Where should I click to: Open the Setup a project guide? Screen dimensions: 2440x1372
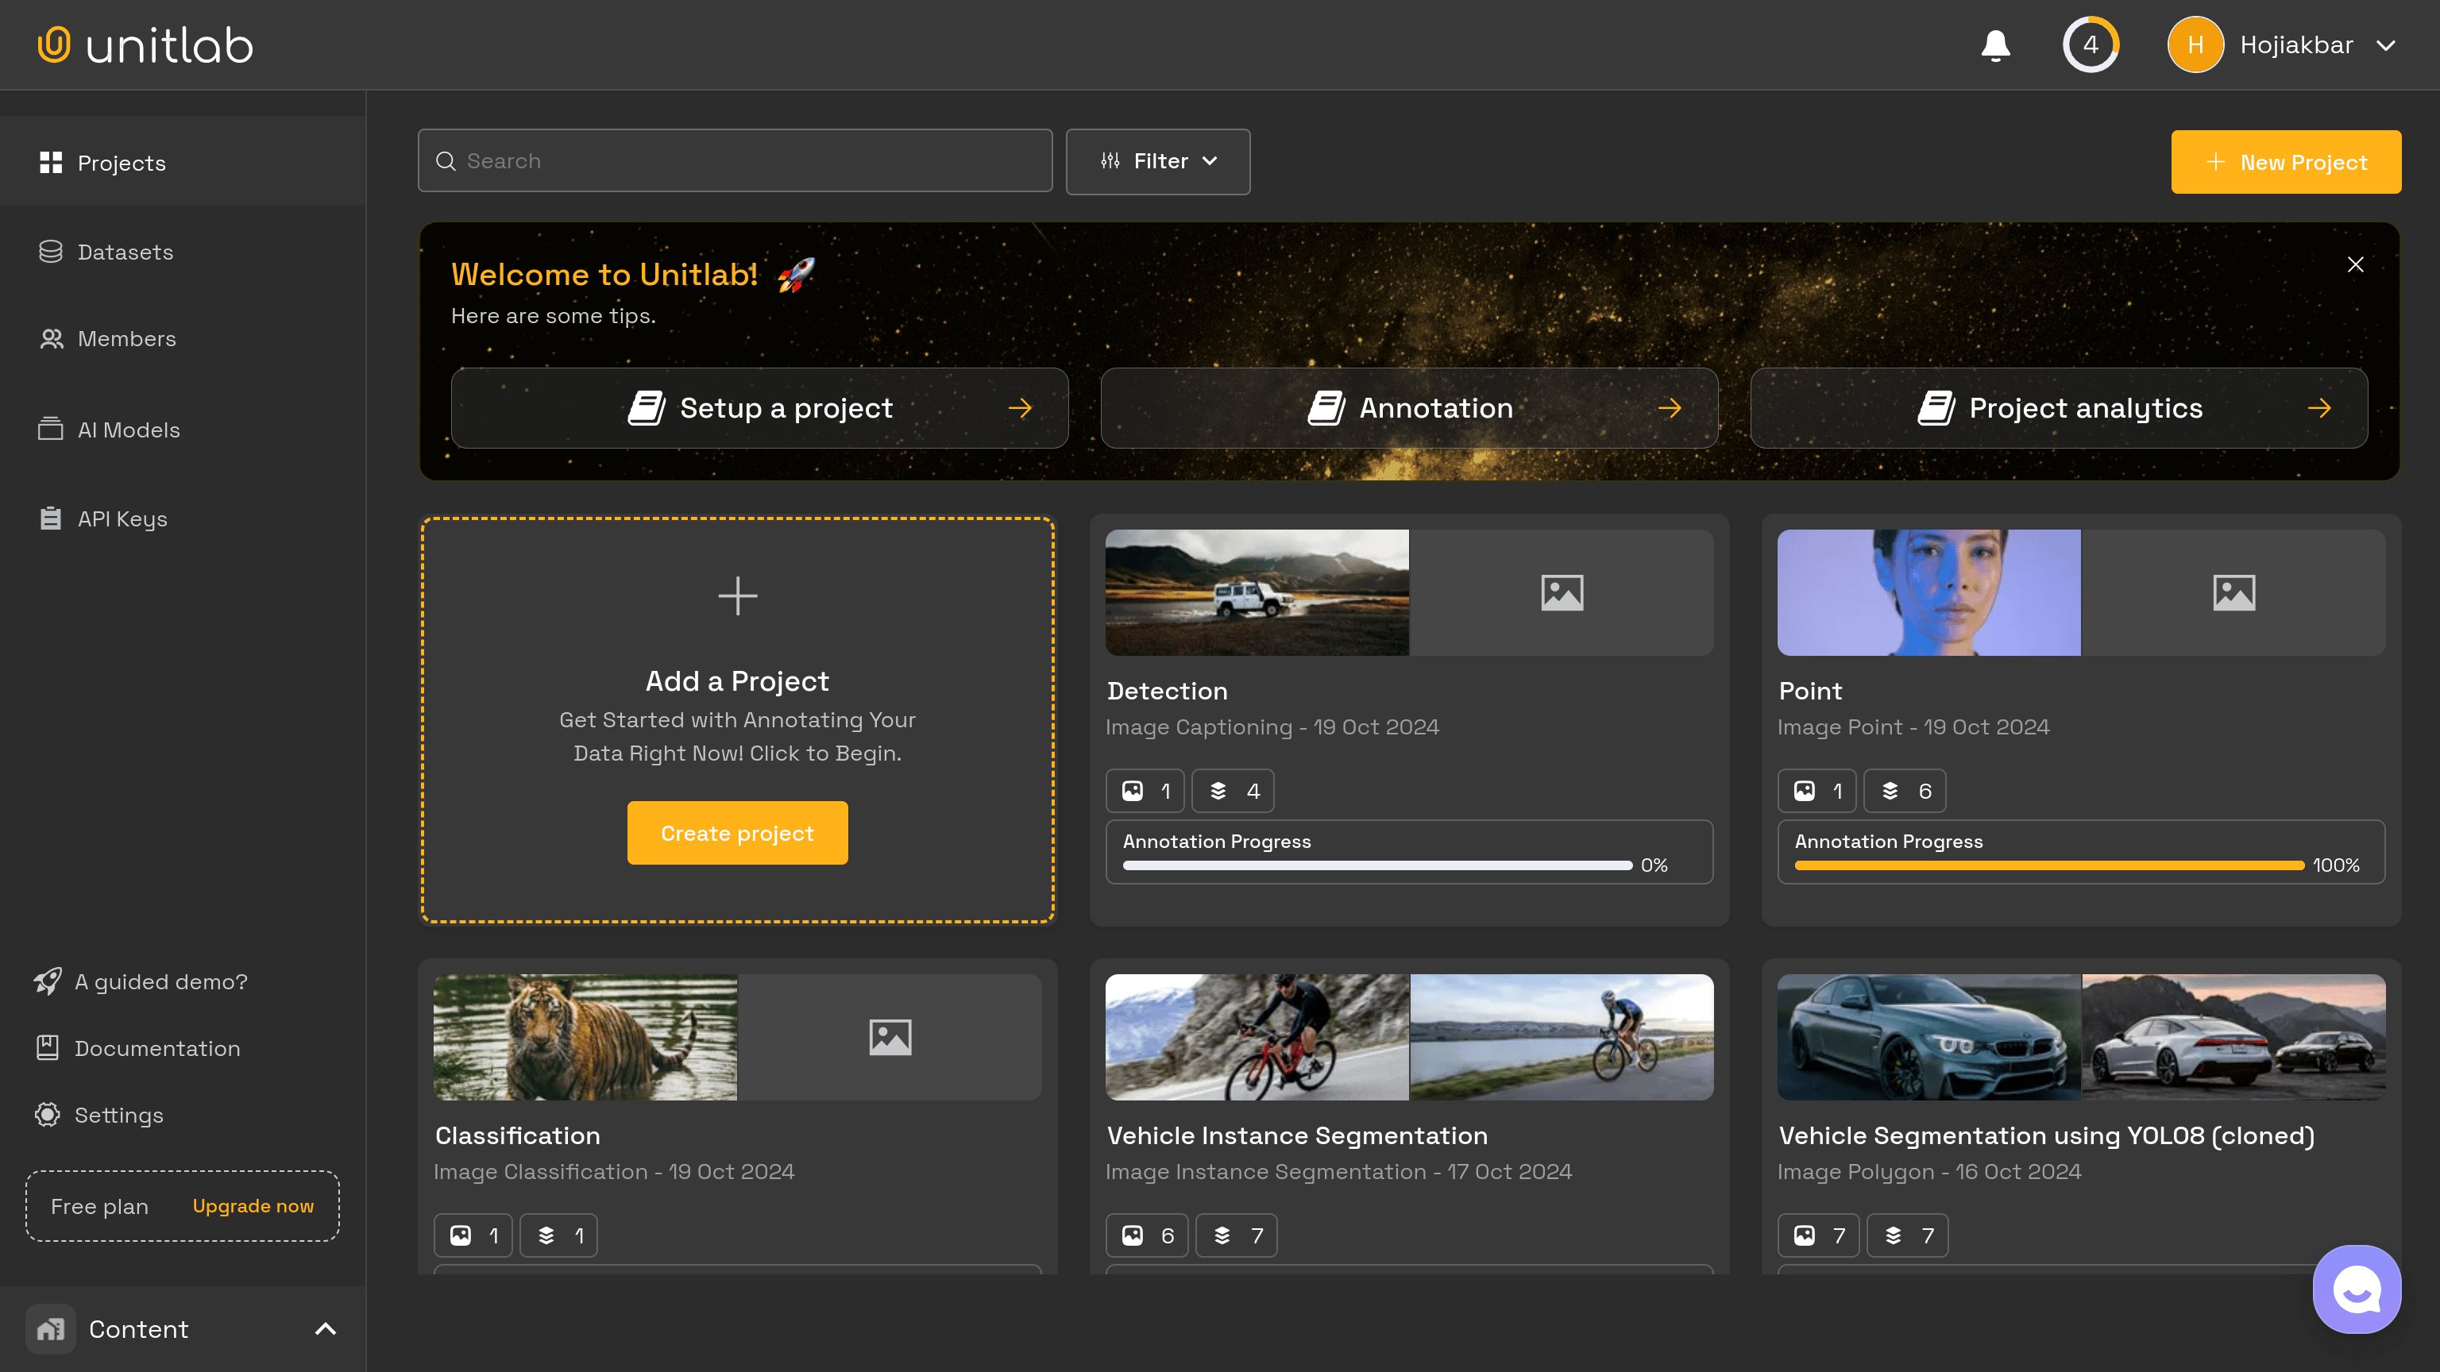759,407
